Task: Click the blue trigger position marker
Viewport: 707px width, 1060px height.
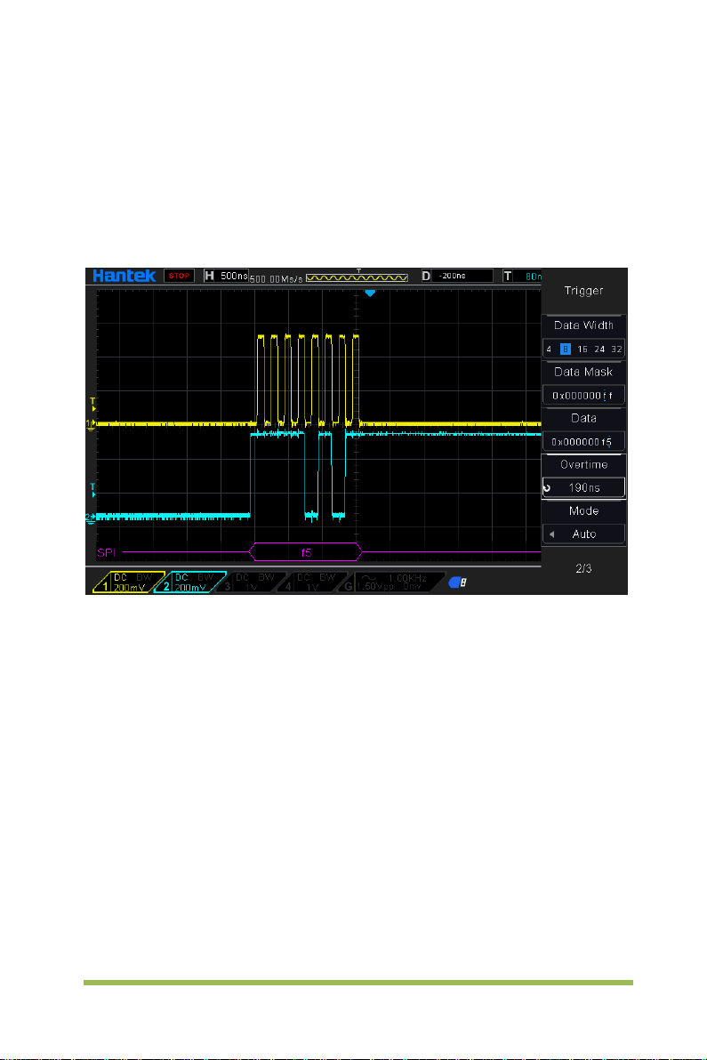Action: point(370,293)
